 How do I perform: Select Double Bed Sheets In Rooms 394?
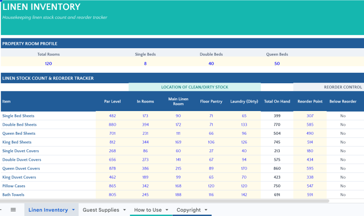[146, 125]
